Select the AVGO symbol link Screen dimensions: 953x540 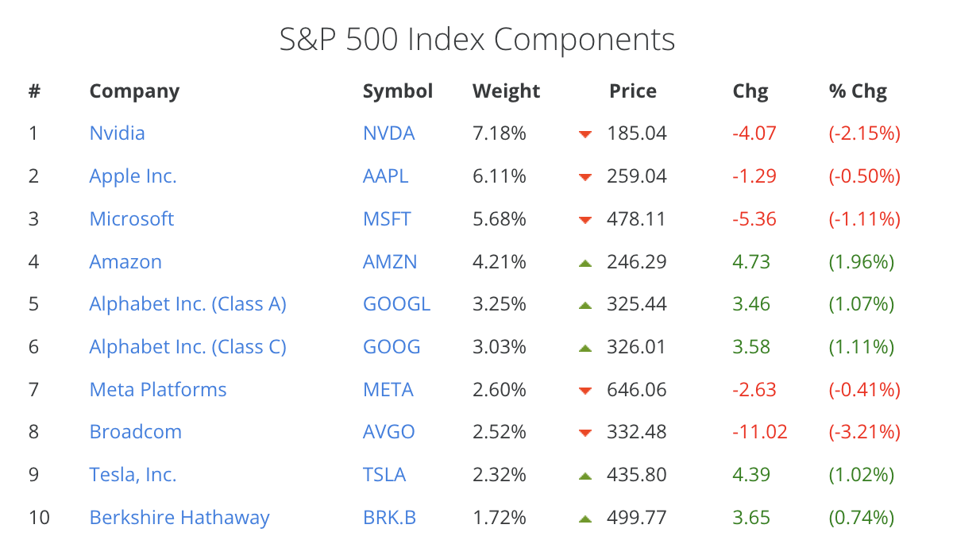pos(388,432)
